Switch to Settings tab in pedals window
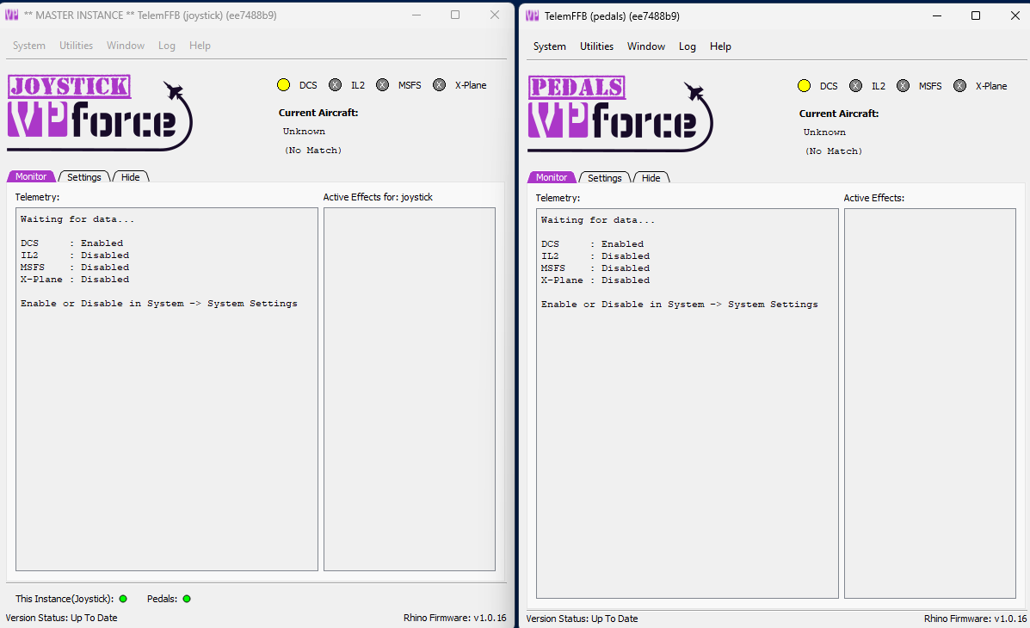 [x=604, y=177]
